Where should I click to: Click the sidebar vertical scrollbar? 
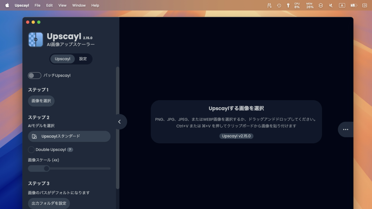117,128
